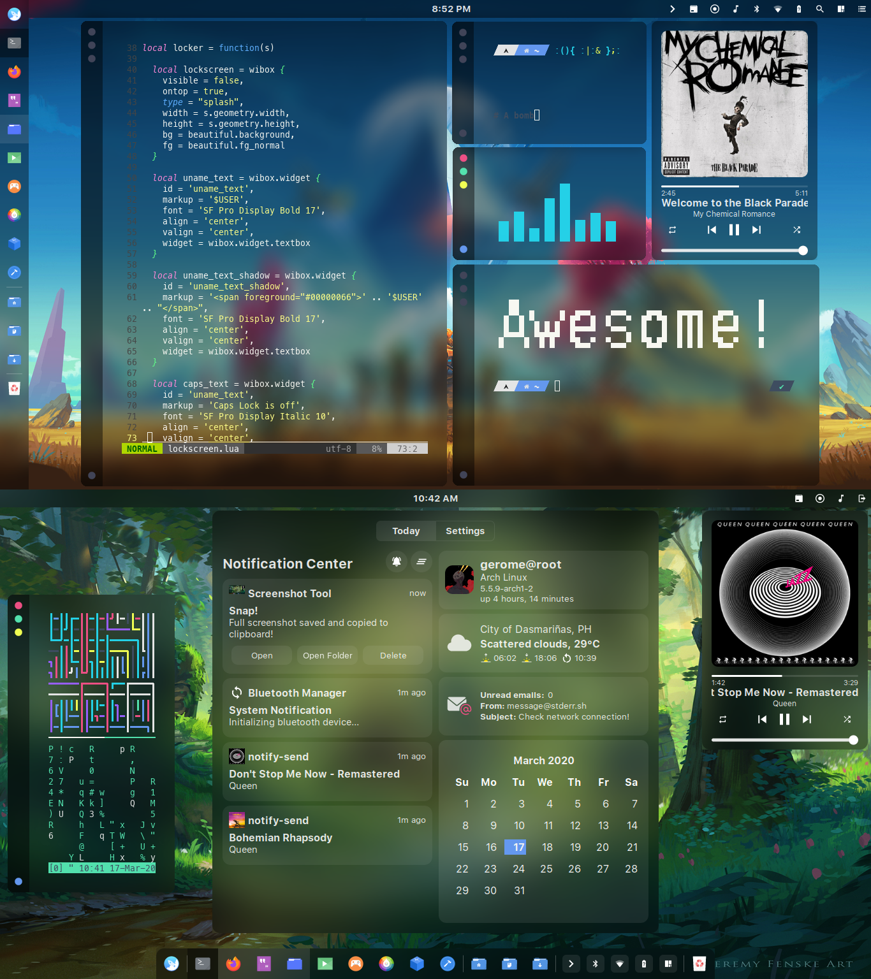Toggle repeat on the My Chemical Romance player
871x979 pixels.
pyautogui.click(x=672, y=230)
